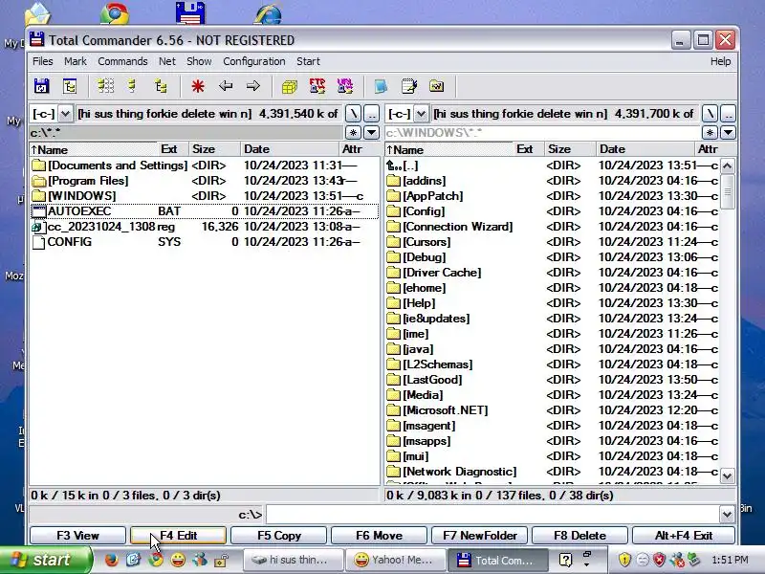Open right panel directory hotlist asterisk button

[710, 132]
